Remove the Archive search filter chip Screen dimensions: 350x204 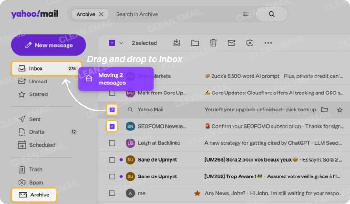(101, 14)
